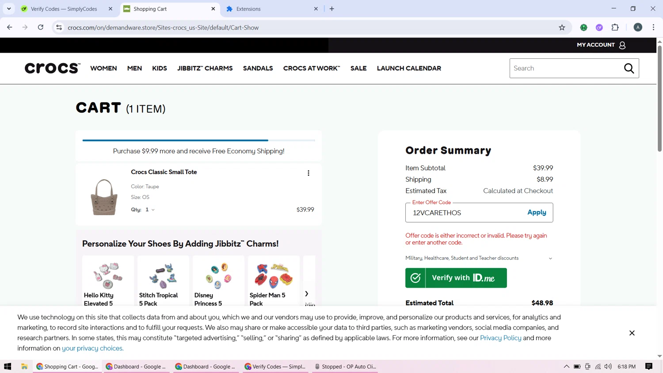Close the Extensions tab

point(316,9)
